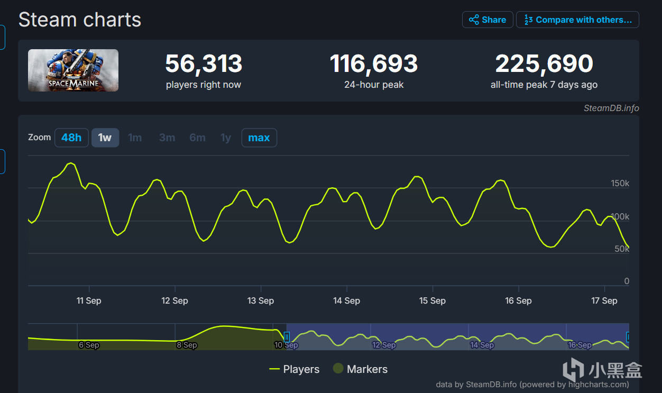662x393 pixels.
Task: Click the 116,693 24-hour peak figure
Action: (x=374, y=64)
